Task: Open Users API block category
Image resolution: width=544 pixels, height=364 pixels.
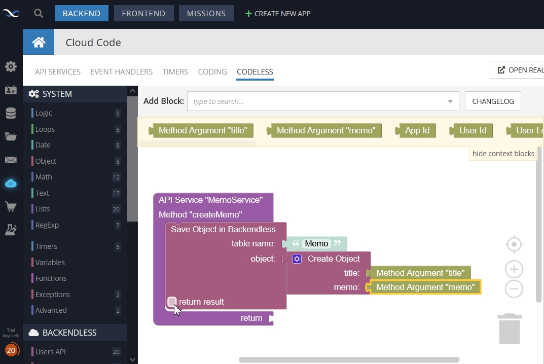Action: [x=76, y=351]
